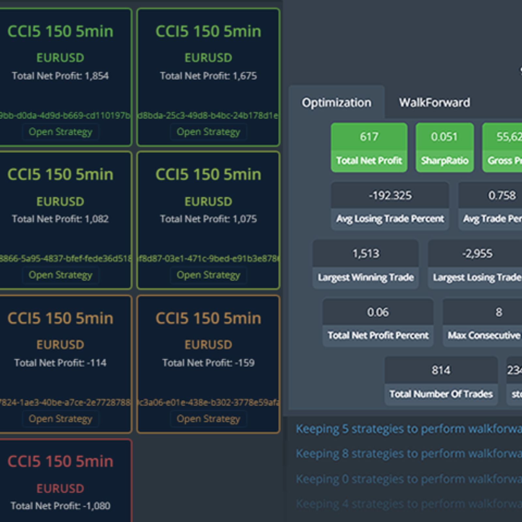Click 'Total Net Profit: 1,675' text
The width and height of the screenshot is (522, 522).
tap(208, 76)
